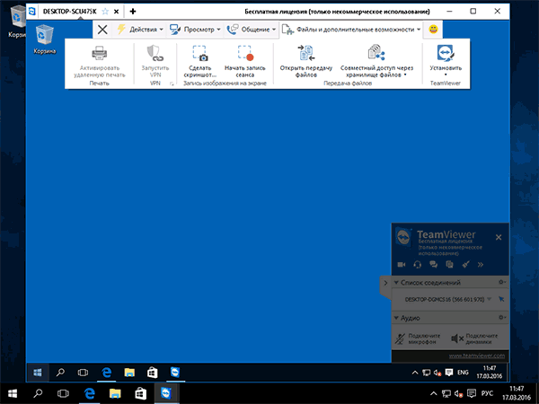Expand Совместный доступ через хранилище файлов dropdown
Image resolution: width=539 pixels, height=404 pixels.
(x=376, y=75)
